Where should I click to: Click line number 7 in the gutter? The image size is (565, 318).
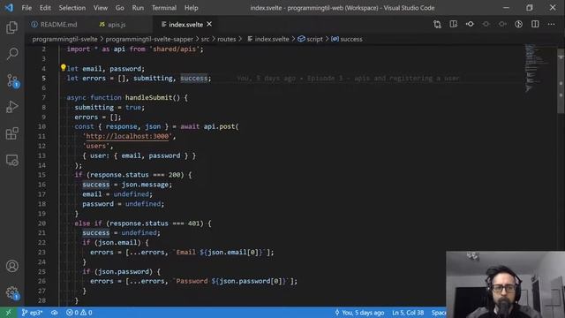(43, 97)
